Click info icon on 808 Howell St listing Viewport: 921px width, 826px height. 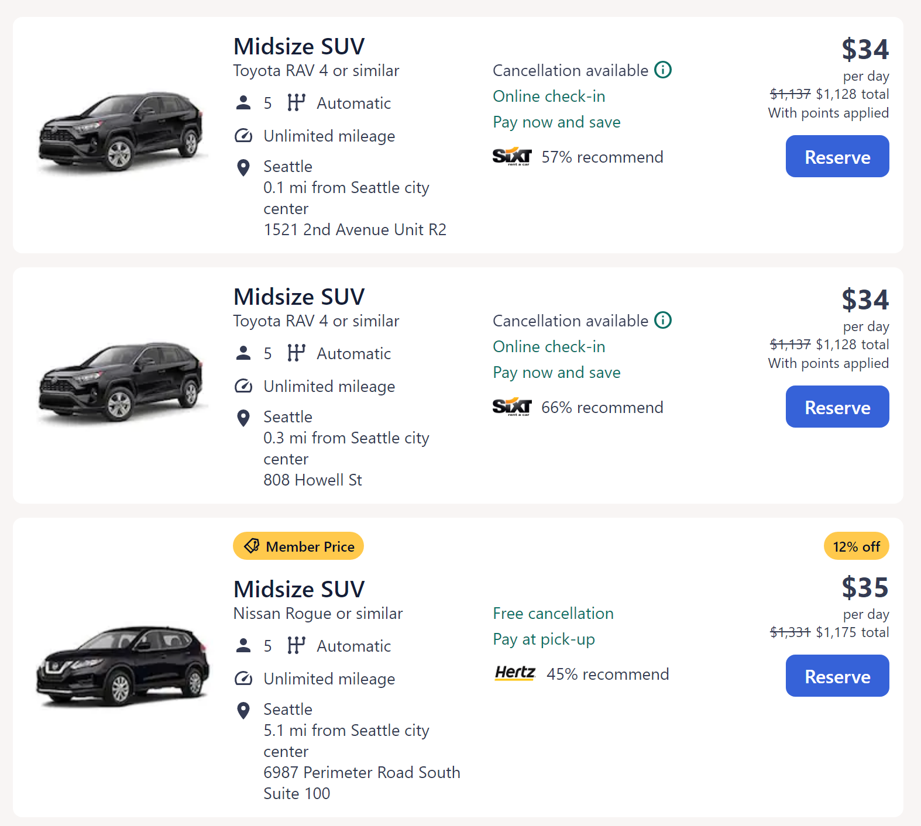[x=663, y=321]
